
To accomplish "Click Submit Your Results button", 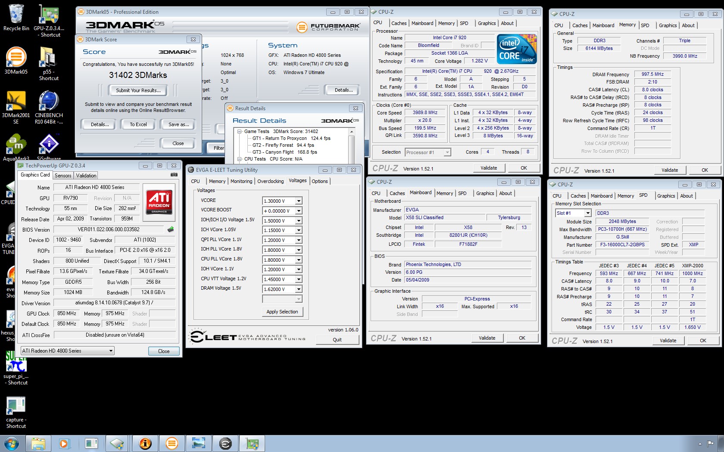I will point(138,90).
